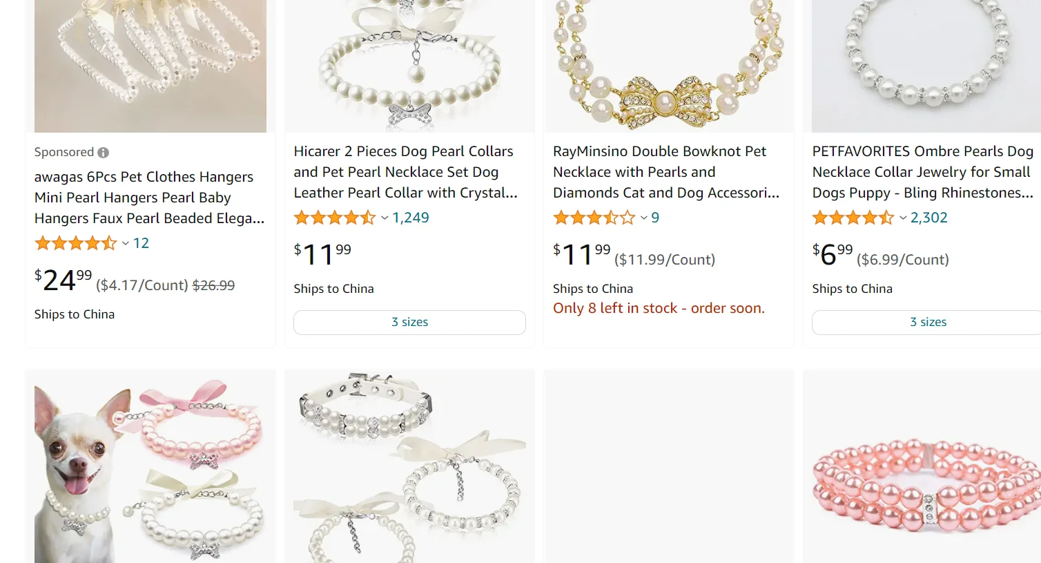Viewport: 1041px width, 563px height.
Task: Click the $11.99 price of RayMinsino necklace
Action: (582, 255)
